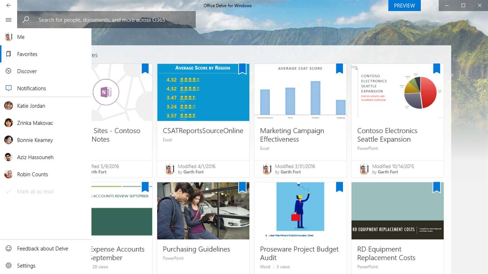
Task: Click Aziz Hassouneh's avatar
Action: (8, 157)
